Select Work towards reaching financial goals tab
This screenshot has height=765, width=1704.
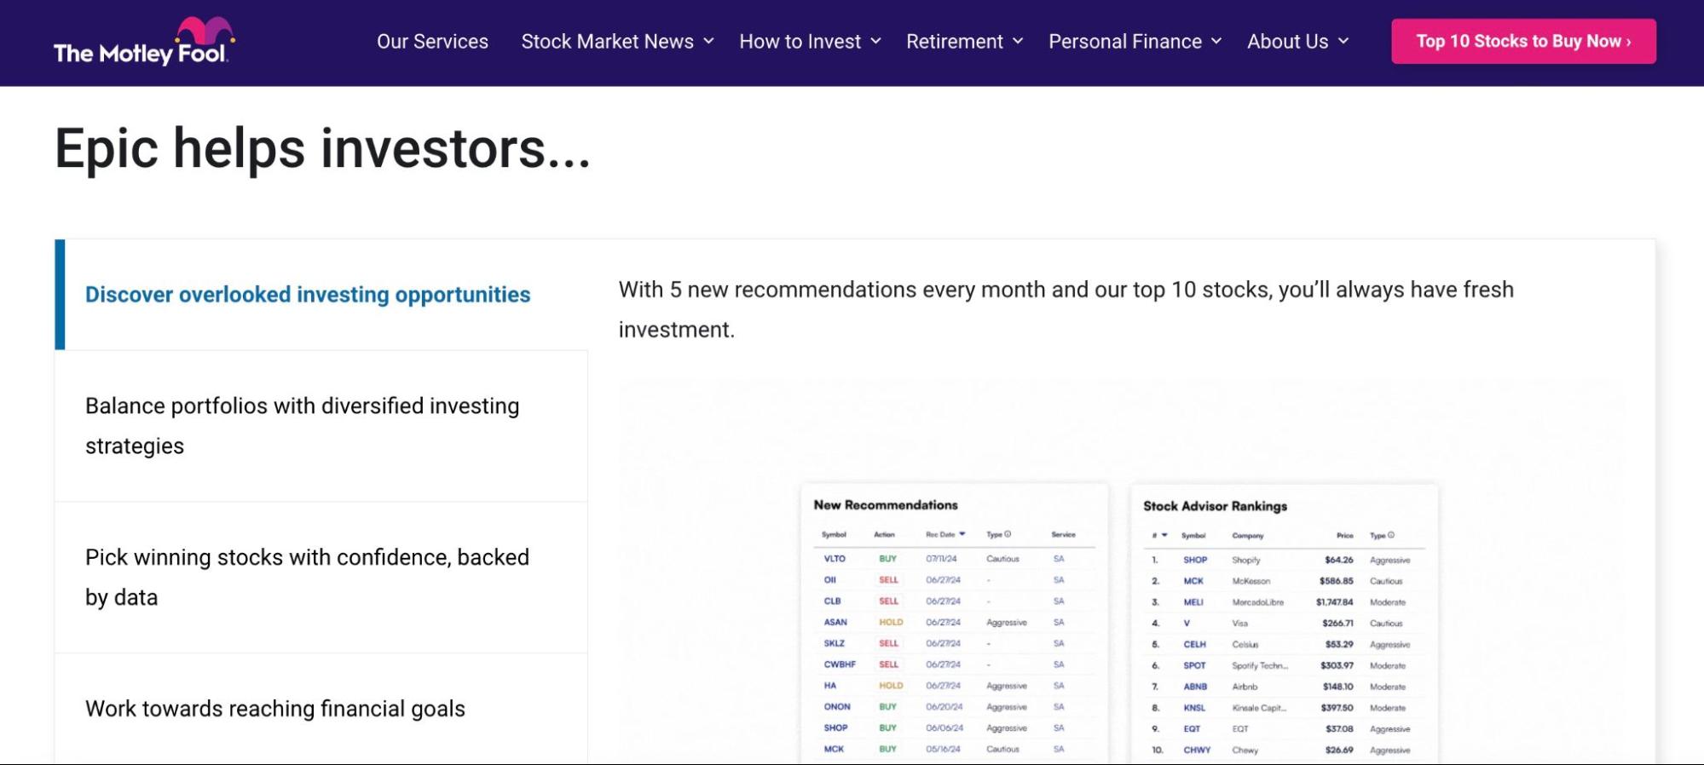321,709
